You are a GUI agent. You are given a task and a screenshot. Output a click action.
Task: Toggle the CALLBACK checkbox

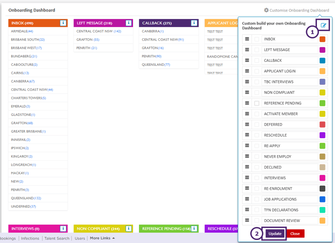[x=257, y=60]
